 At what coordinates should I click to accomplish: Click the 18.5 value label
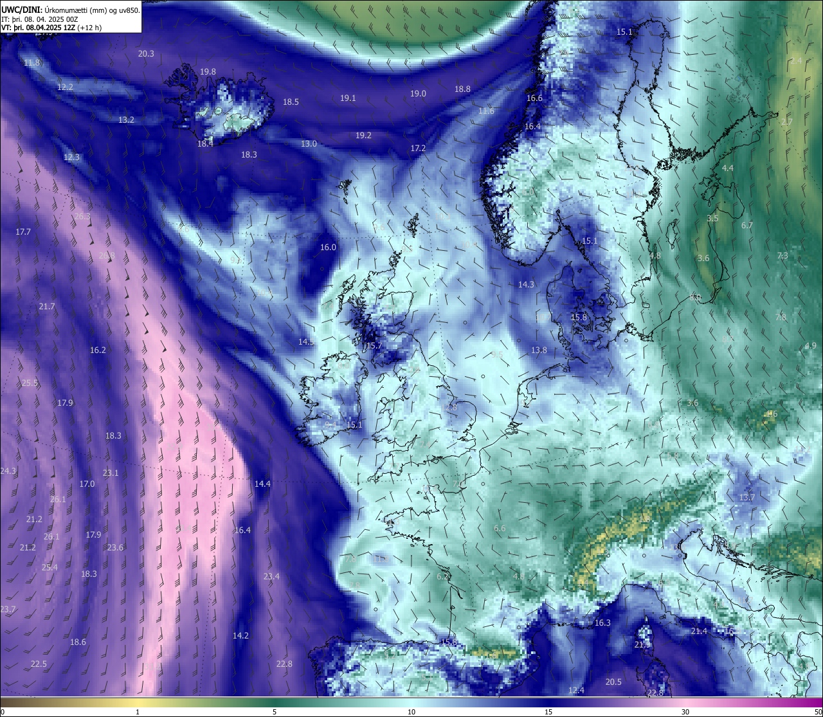[291, 102]
